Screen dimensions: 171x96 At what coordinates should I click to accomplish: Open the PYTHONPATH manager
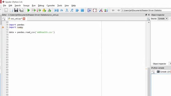106,10
